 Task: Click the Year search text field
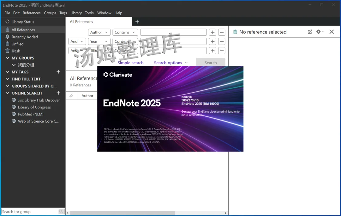173,41
